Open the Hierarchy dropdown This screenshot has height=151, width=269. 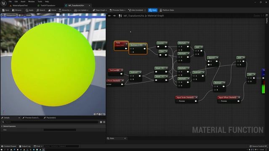click(65, 10)
